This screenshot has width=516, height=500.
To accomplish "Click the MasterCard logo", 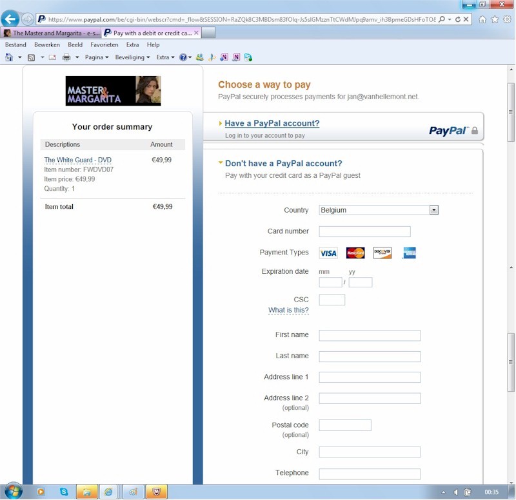I will pos(355,253).
